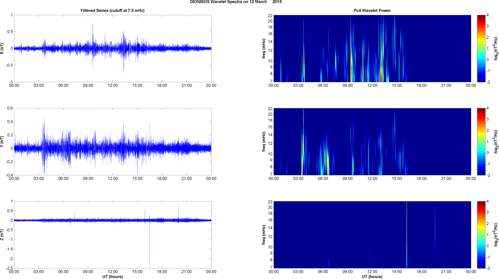Click the "freq (mHz)" label of the middle spectrogram

coord(264,141)
